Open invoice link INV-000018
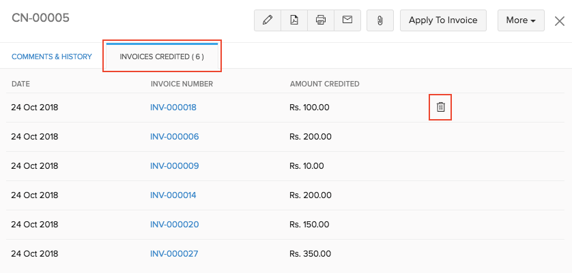The width and height of the screenshot is (572, 273). click(173, 108)
